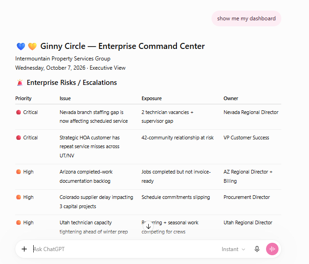Click "High" label in Utah technician row
Image resolution: width=309 pixels, height=264 pixels.
(28, 222)
